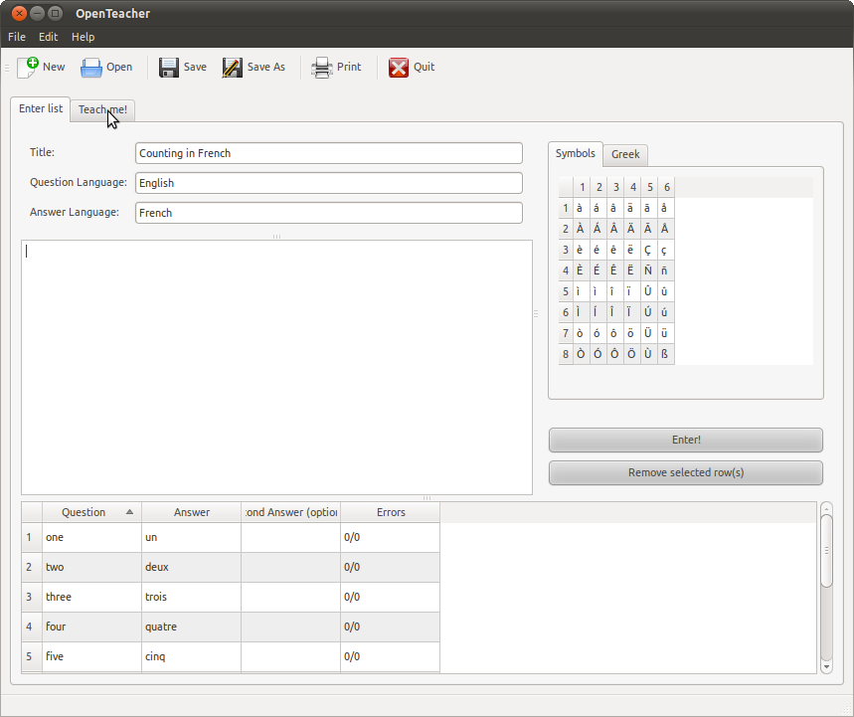Click the Save As pencil icon
This screenshot has width=854, height=717.
pyautogui.click(x=233, y=68)
